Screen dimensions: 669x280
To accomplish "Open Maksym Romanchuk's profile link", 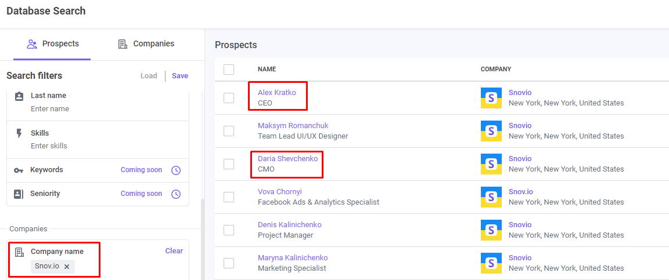I will (293, 126).
